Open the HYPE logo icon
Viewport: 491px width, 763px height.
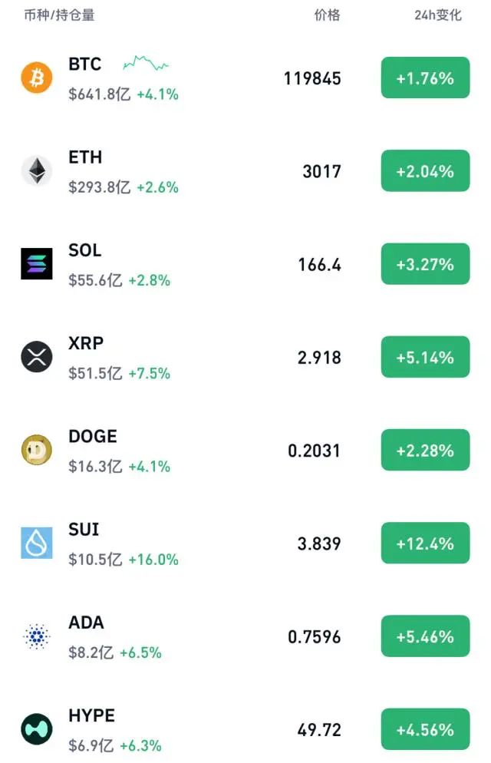[37, 729]
